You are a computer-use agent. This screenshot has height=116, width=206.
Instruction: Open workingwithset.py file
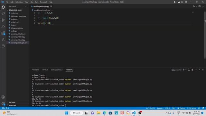tap(18, 40)
